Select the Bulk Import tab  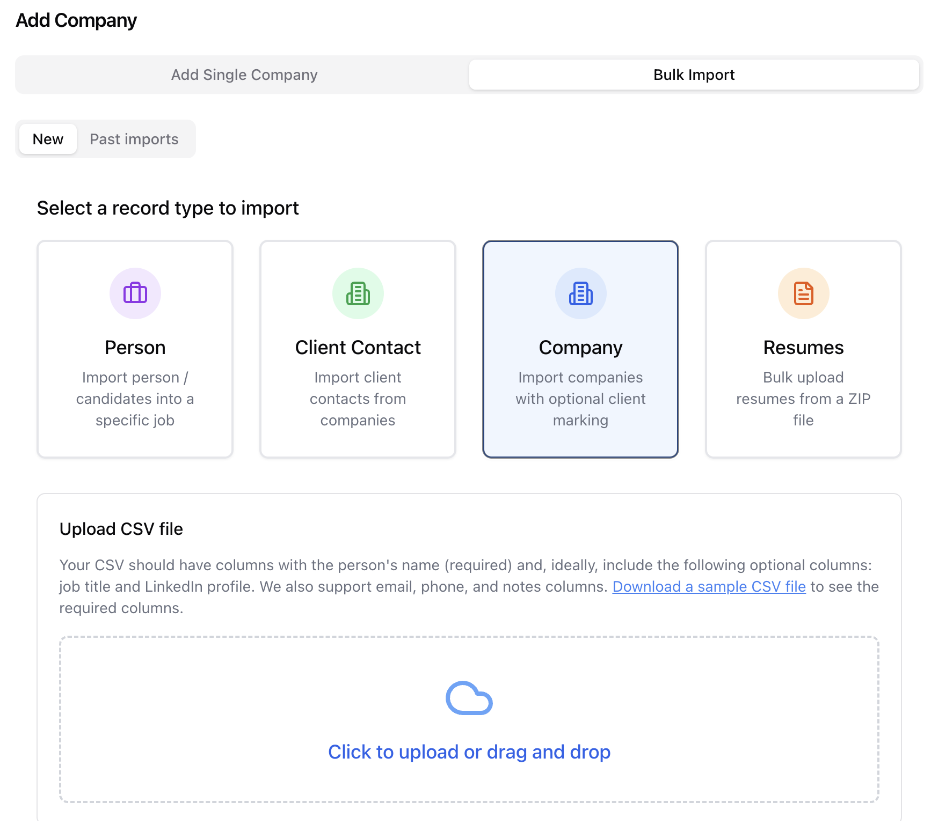coord(694,75)
